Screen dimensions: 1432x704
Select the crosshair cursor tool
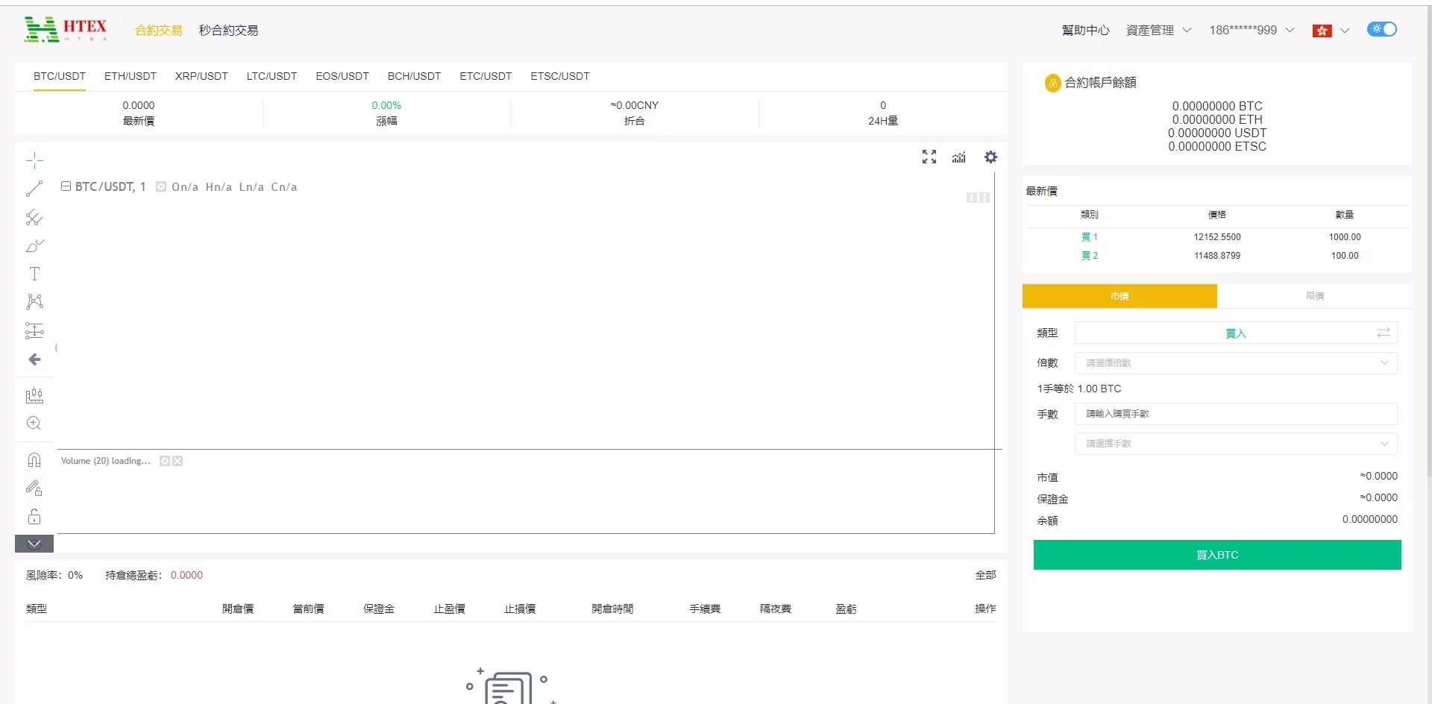(34, 160)
